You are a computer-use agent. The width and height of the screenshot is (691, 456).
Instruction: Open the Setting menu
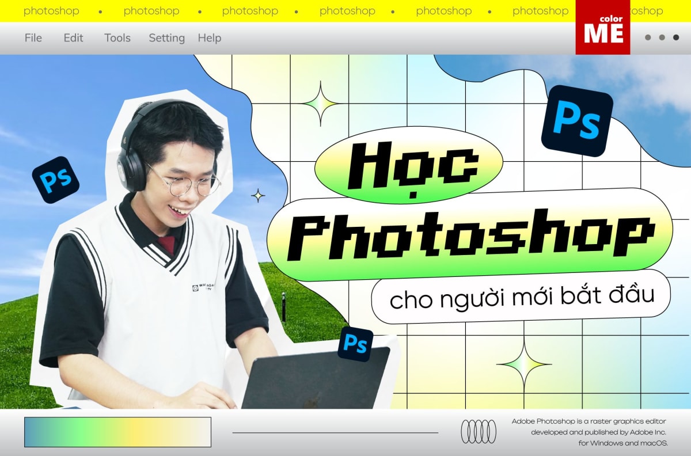pyautogui.click(x=166, y=38)
